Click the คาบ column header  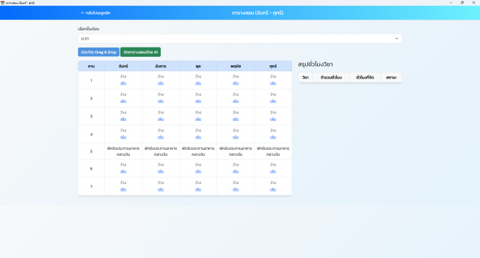(x=91, y=66)
